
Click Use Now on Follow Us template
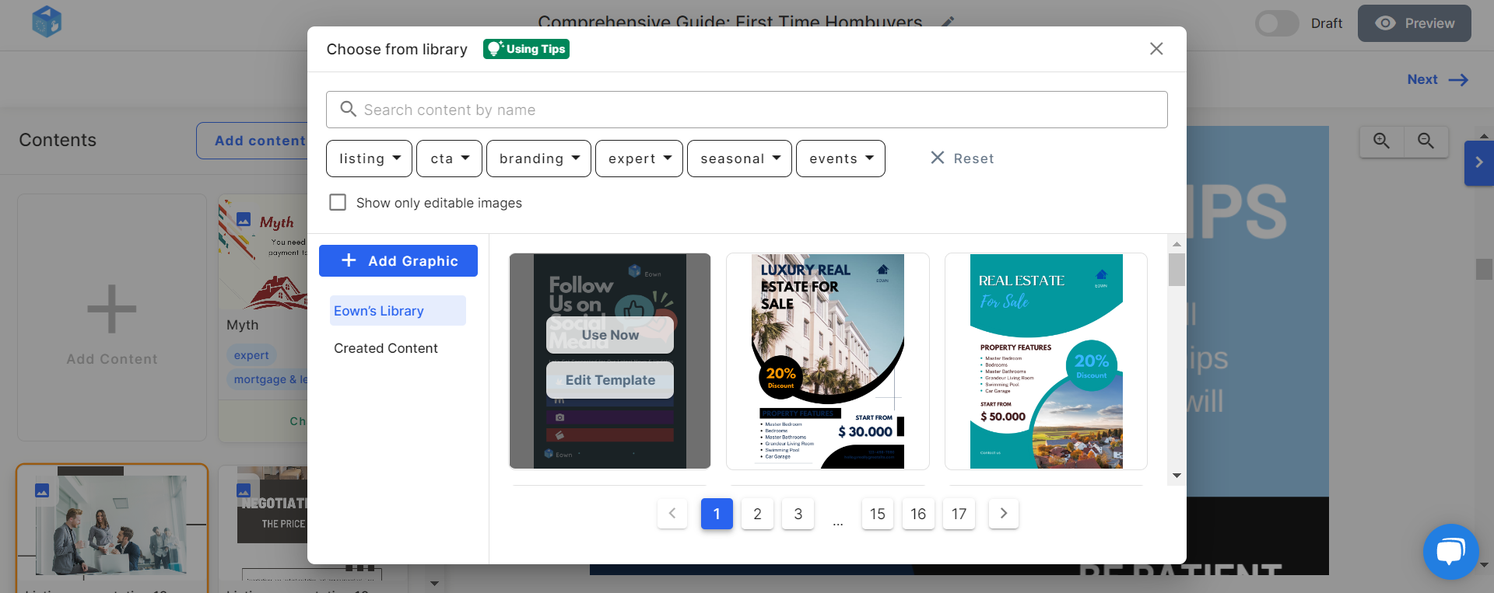coord(610,335)
